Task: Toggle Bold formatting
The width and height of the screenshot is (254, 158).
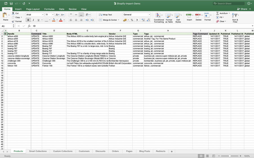Action: pyautogui.click(x=28, y=20)
